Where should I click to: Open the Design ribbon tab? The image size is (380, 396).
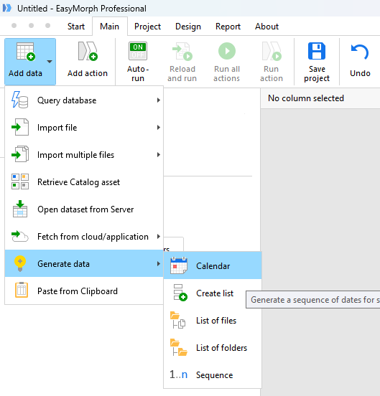pyautogui.click(x=188, y=27)
